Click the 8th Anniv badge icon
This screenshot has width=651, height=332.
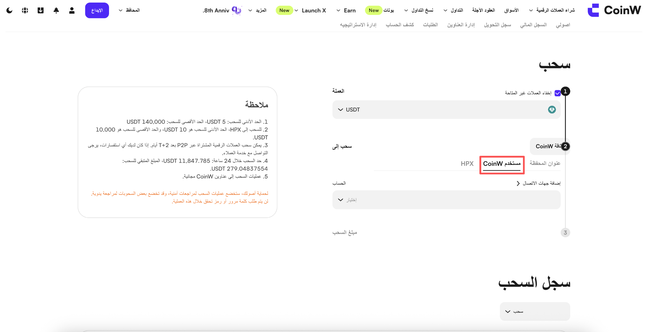[236, 10]
